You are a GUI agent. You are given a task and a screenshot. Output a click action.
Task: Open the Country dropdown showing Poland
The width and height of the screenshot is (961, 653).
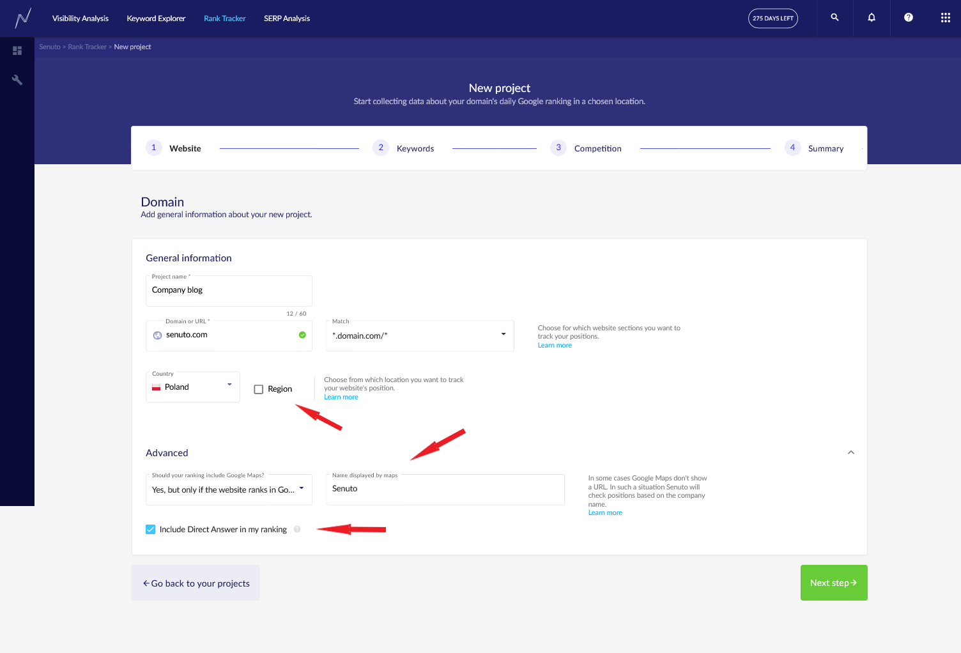192,387
